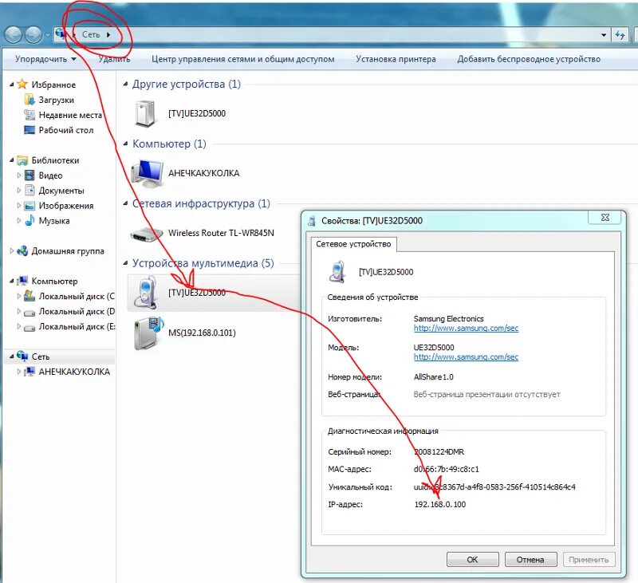Click the Домашняя группа icon

click(x=22, y=250)
